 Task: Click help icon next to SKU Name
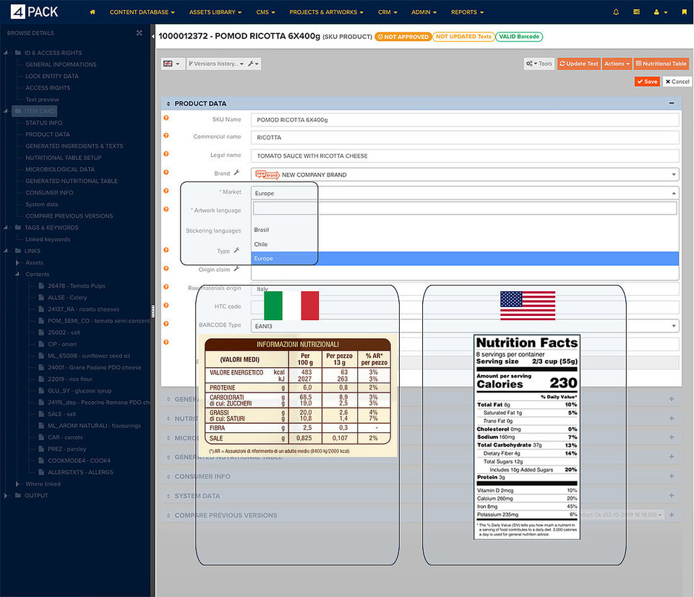click(166, 117)
